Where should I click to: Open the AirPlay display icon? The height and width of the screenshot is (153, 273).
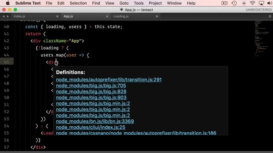click(261, 3)
